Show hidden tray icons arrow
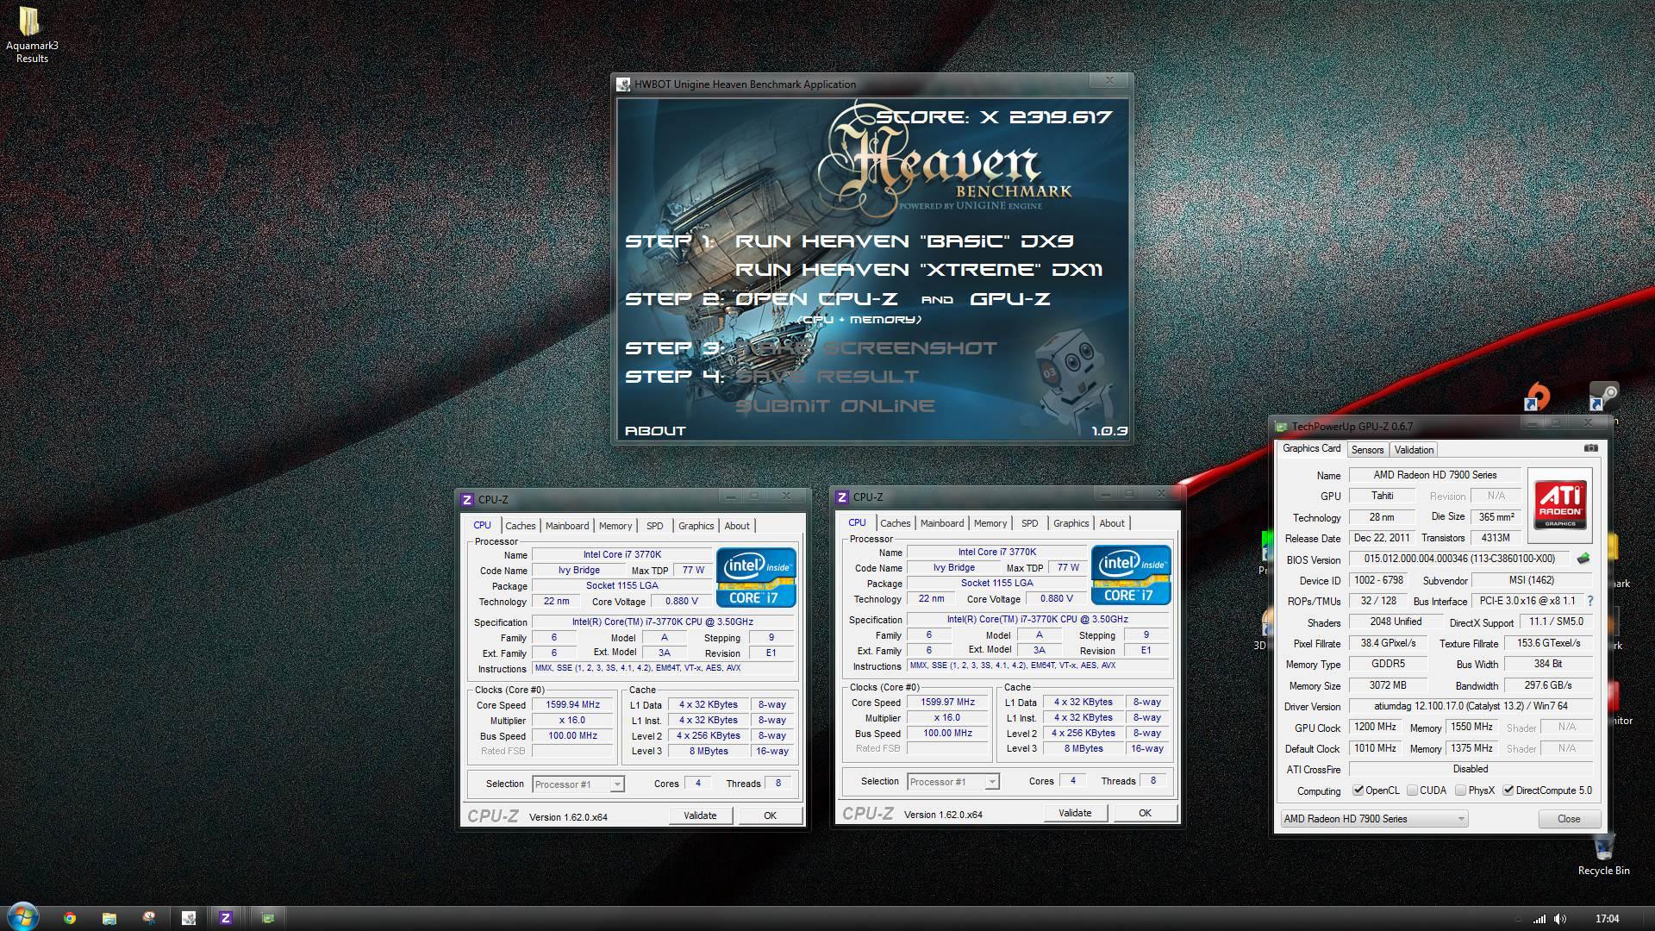Viewport: 1655px width, 931px height. point(1518,920)
